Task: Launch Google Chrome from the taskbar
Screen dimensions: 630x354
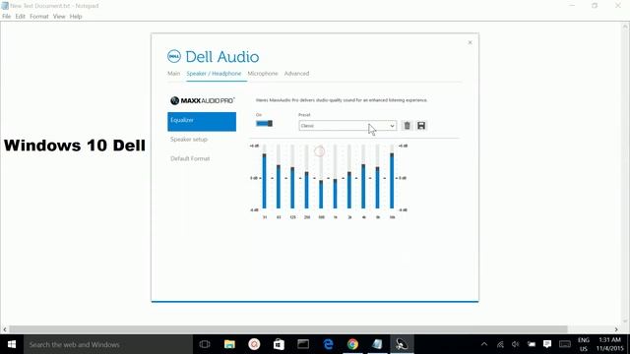Action: pos(352,344)
